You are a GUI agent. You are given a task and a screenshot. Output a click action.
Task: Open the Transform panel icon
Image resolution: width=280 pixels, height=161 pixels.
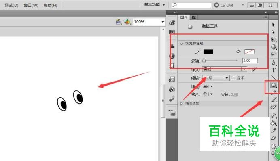pos(172,65)
